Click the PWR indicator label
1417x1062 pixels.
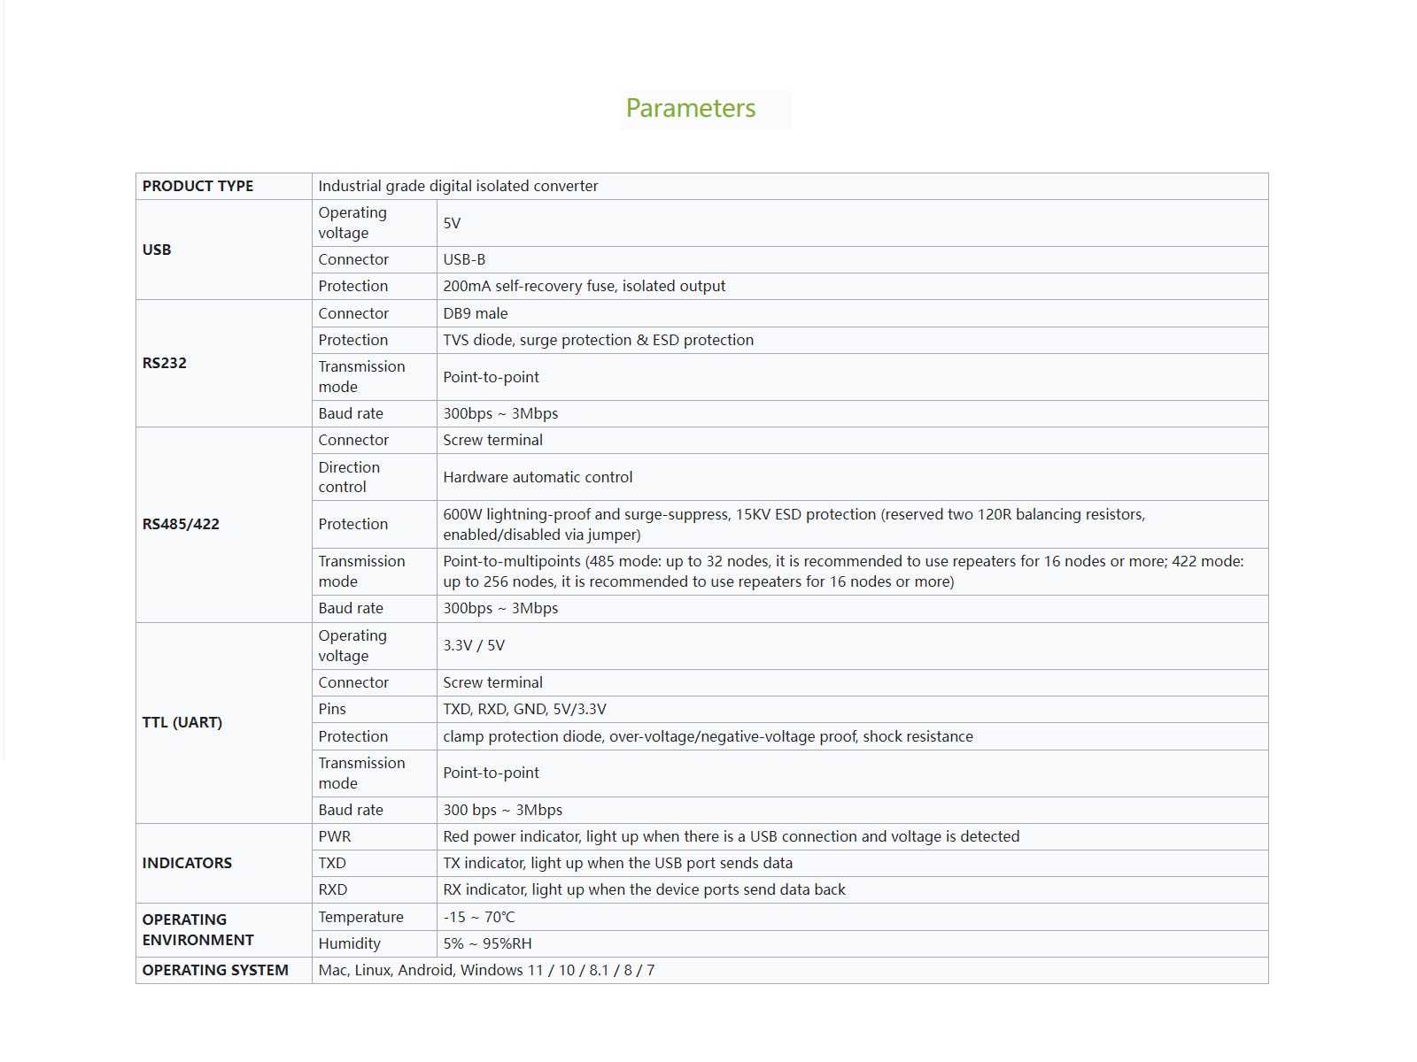coord(335,836)
